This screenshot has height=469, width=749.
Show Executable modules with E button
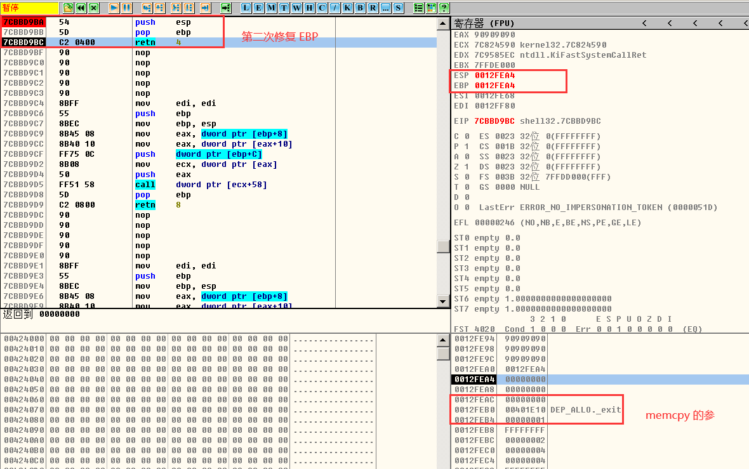tap(259, 8)
